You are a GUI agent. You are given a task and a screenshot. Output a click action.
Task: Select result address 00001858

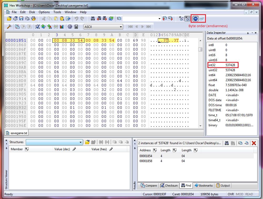click(146, 161)
